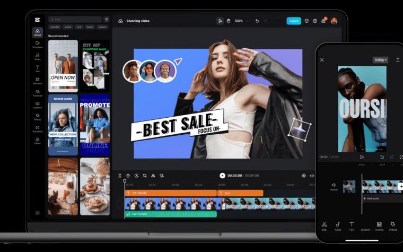Open the Effects panel in laptop sidebar

click(x=38, y=117)
